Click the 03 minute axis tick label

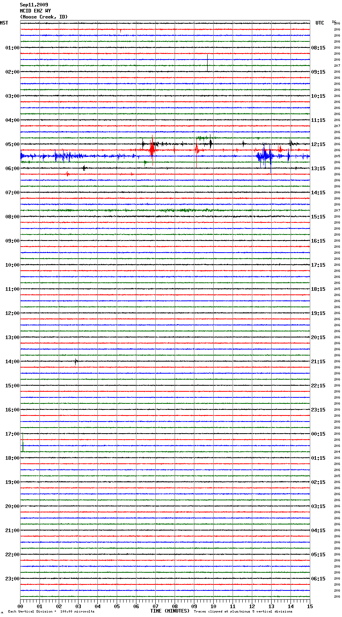(78, 606)
